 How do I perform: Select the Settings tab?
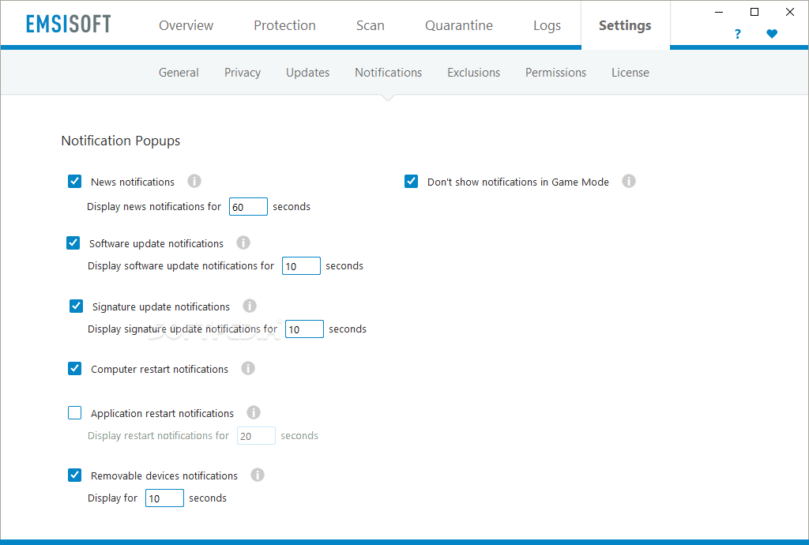pos(625,25)
